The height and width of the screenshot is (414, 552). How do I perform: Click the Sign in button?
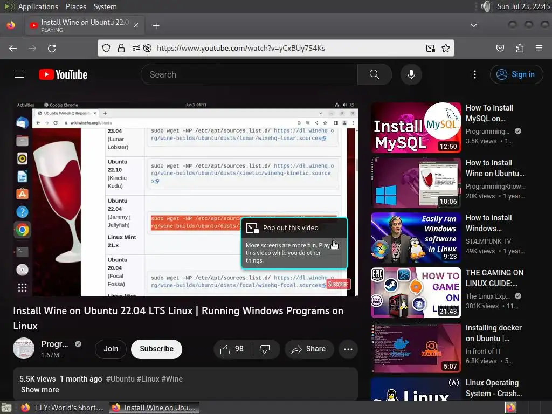point(516,74)
